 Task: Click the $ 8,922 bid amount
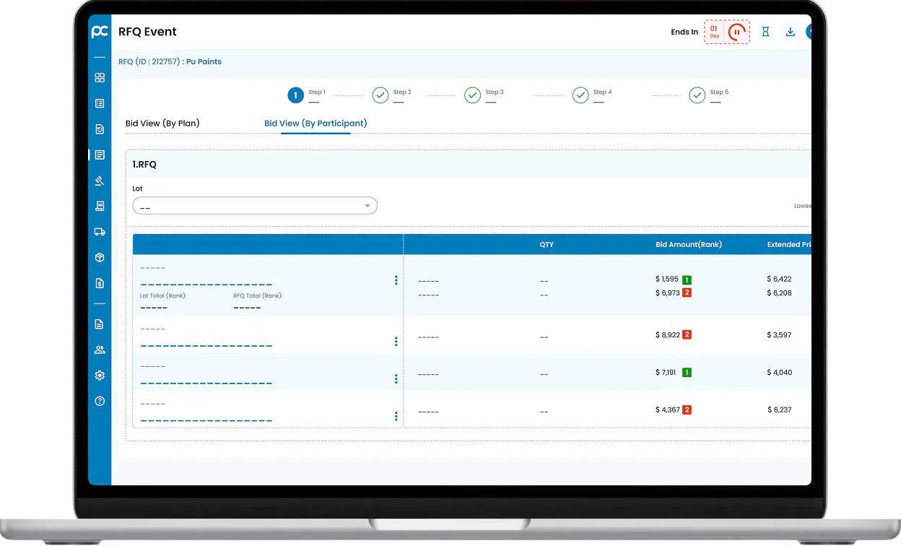pos(667,335)
